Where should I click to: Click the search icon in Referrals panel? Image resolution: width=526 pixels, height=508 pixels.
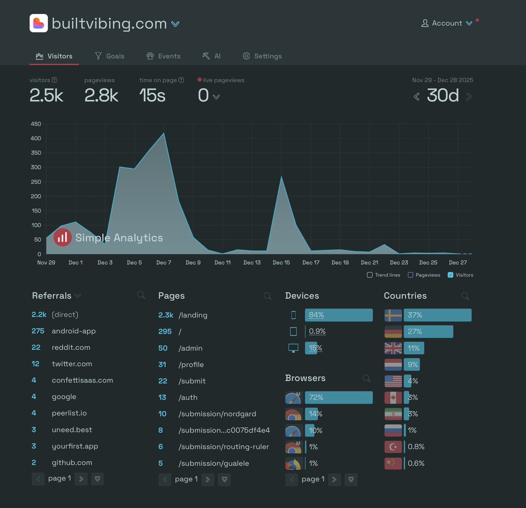pos(141,295)
